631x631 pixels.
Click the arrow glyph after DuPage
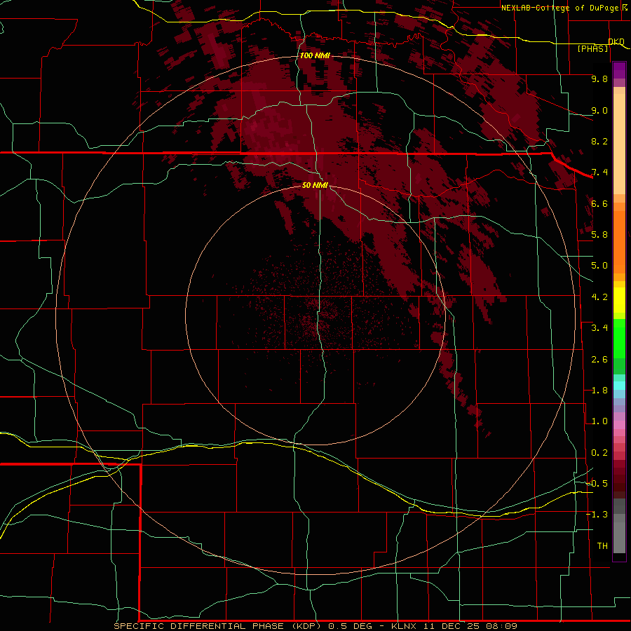(625, 8)
